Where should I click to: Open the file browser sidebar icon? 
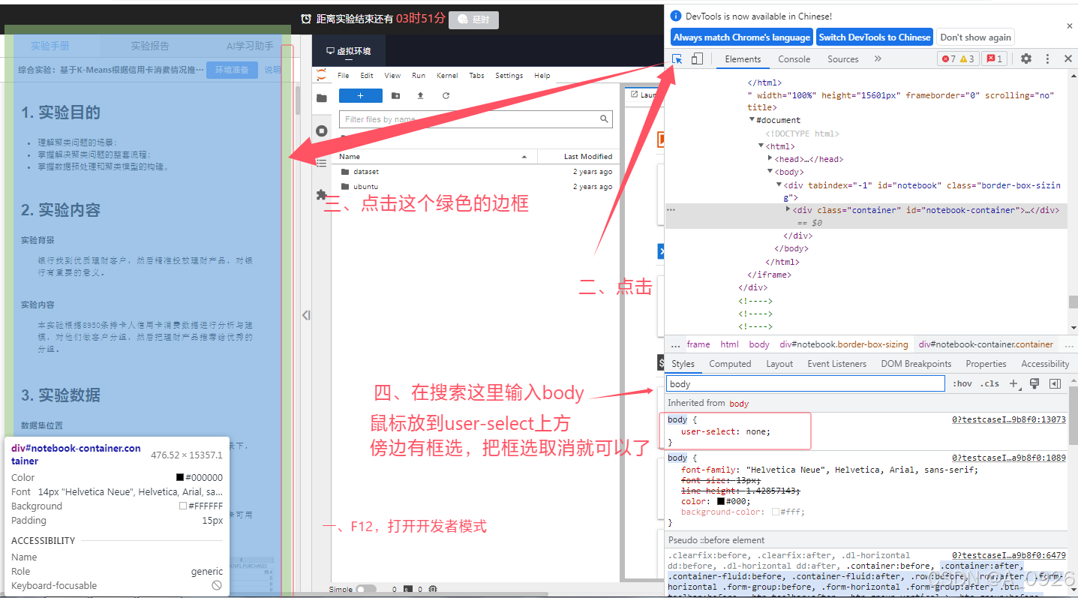(322, 98)
